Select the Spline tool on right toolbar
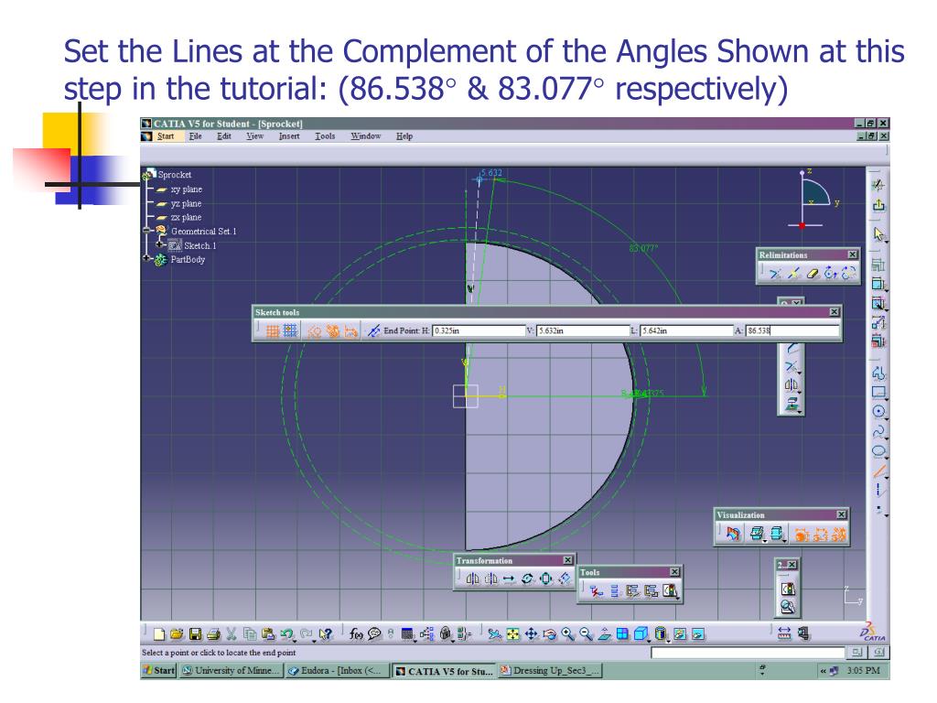937x703 pixels. pyautogui.click(x=878, y=432)
